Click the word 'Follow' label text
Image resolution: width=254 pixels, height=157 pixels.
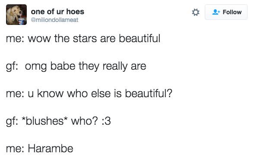click(232, 12)
